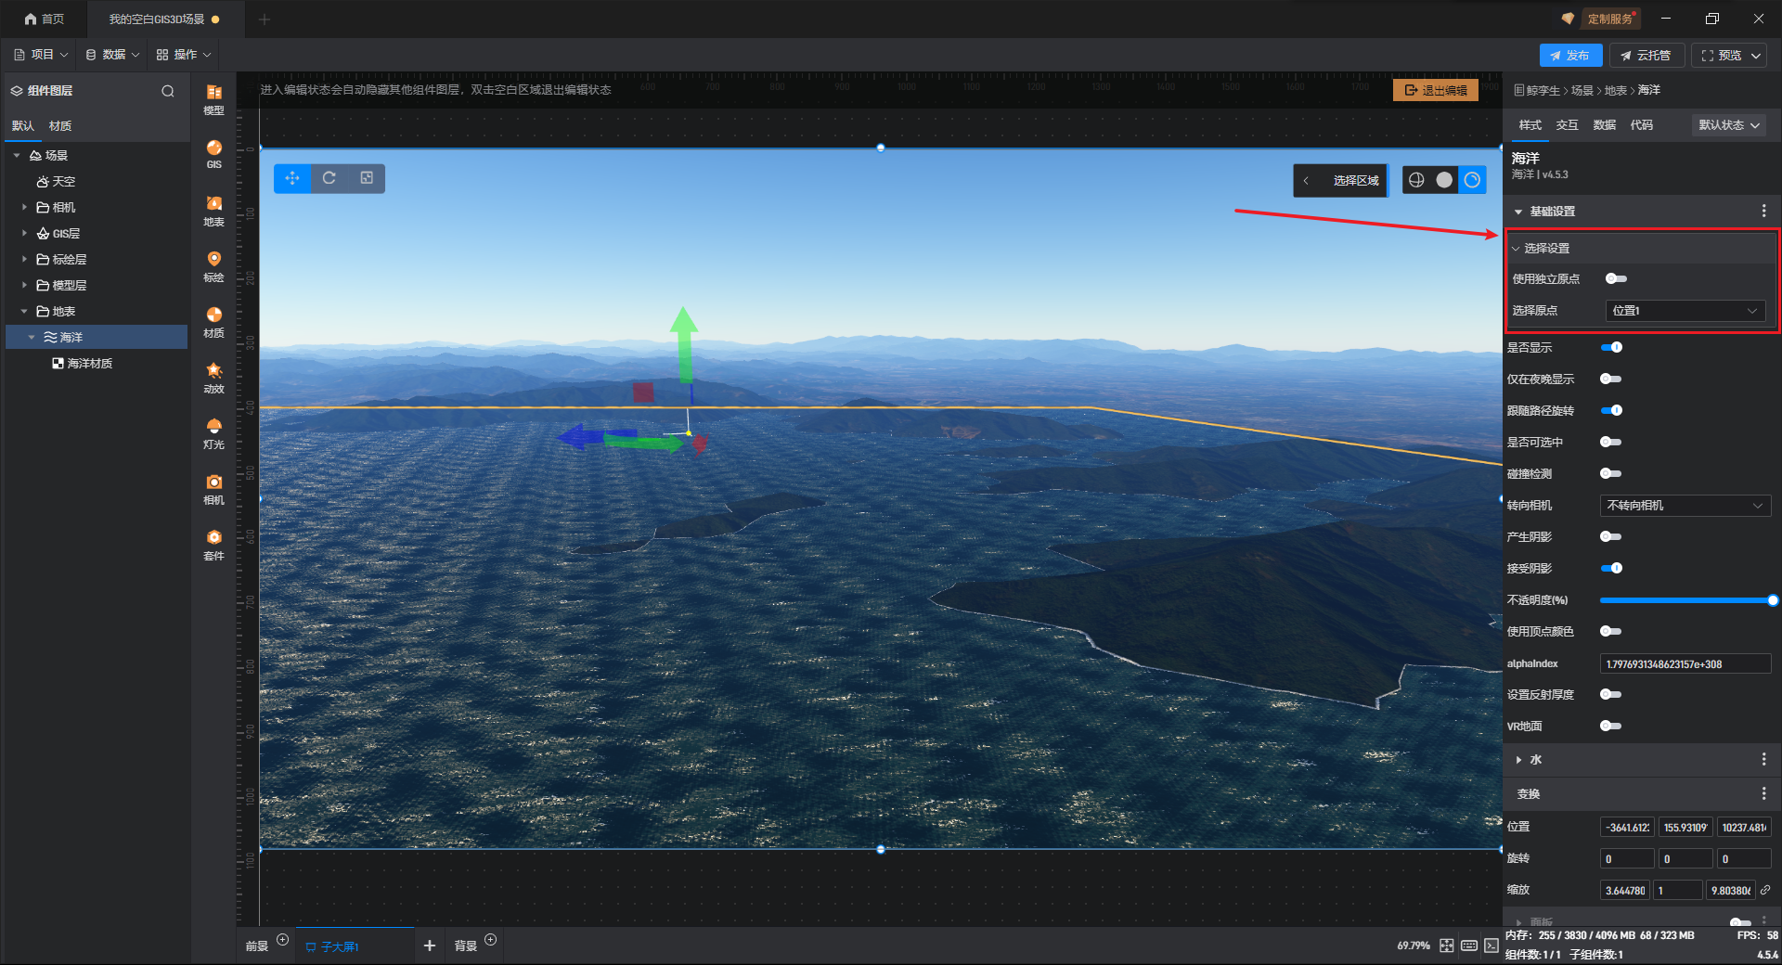This screenshot has height=965, width=1782.
Task: Expand the 标绘层 tree node
Action: (24, 260)
